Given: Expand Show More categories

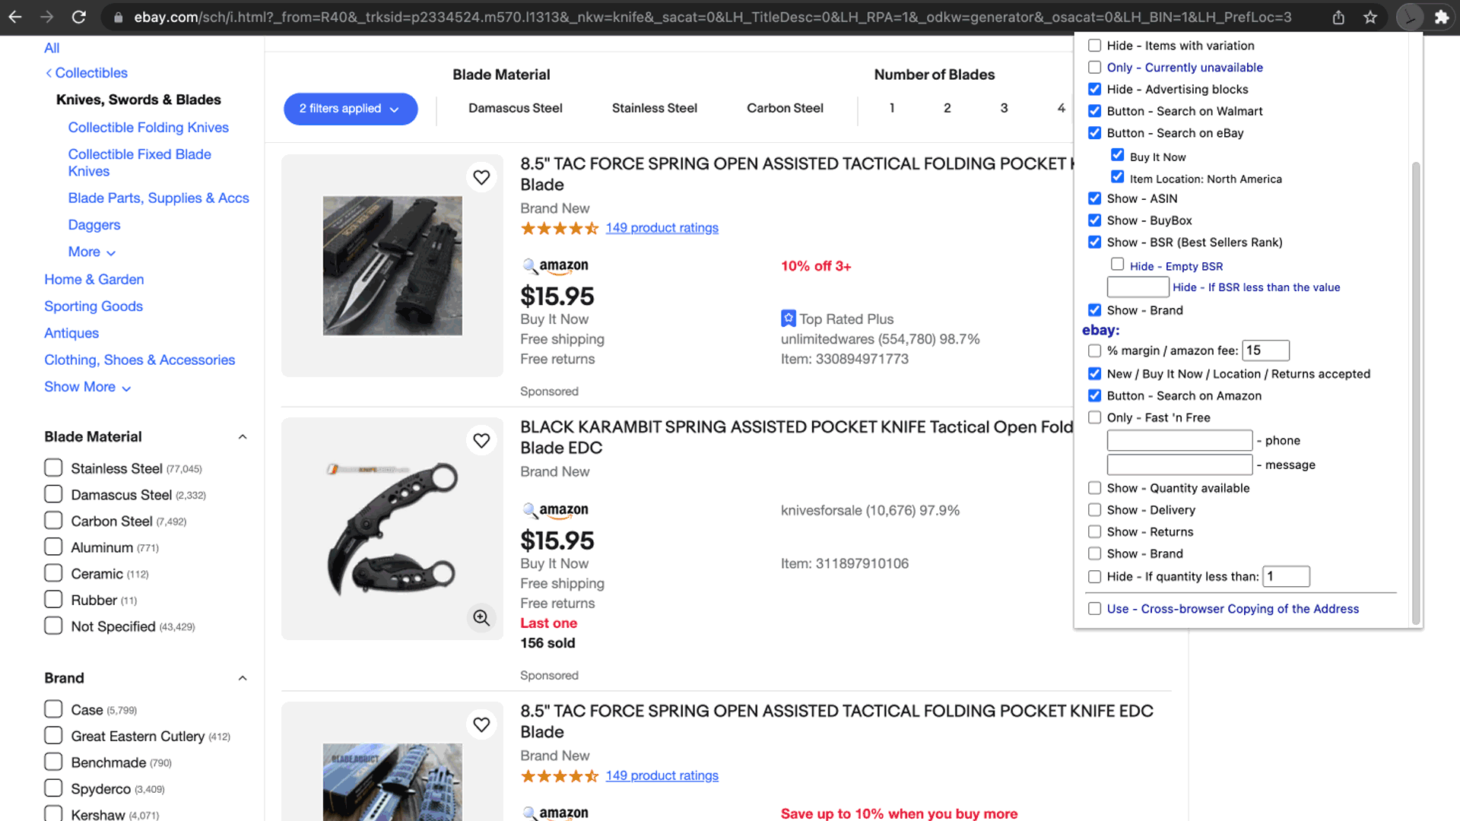Looking at the screenshot, I should click(x=87, y=387).
